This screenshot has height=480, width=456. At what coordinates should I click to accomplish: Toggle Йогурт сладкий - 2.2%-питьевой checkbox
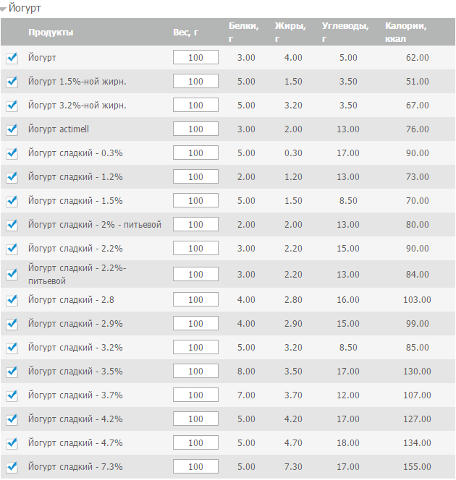pos(12,274)
